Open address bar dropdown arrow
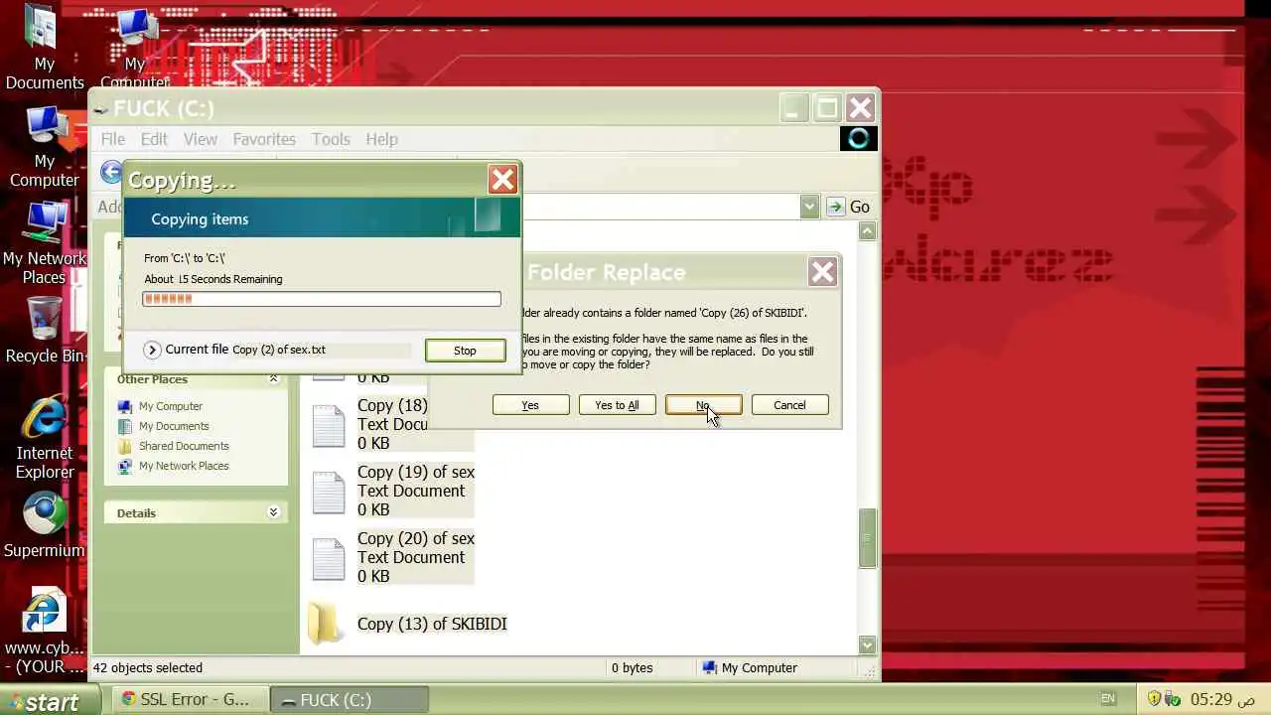 [x=809, y=207]
